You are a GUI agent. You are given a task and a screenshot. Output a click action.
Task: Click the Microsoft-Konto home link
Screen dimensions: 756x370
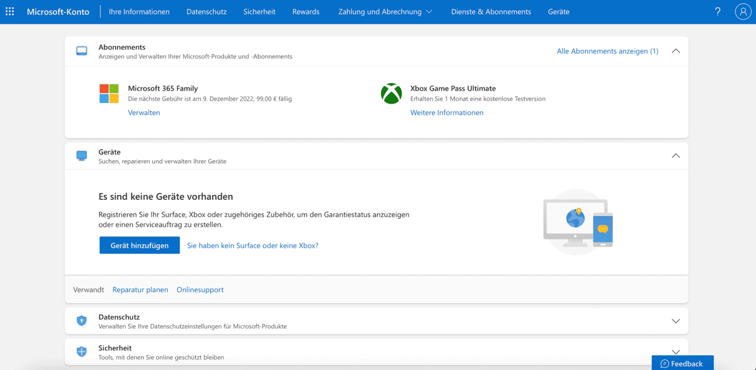pos(58,12)
